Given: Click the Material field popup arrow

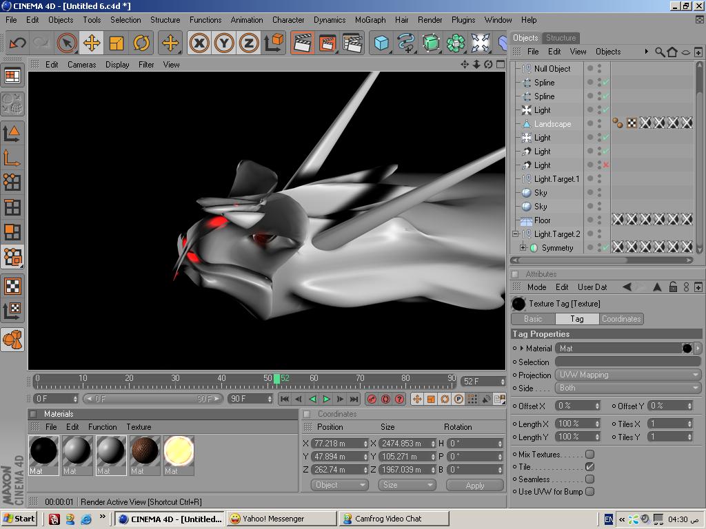Looking at the screenshot, I should [x=698, y=348].
